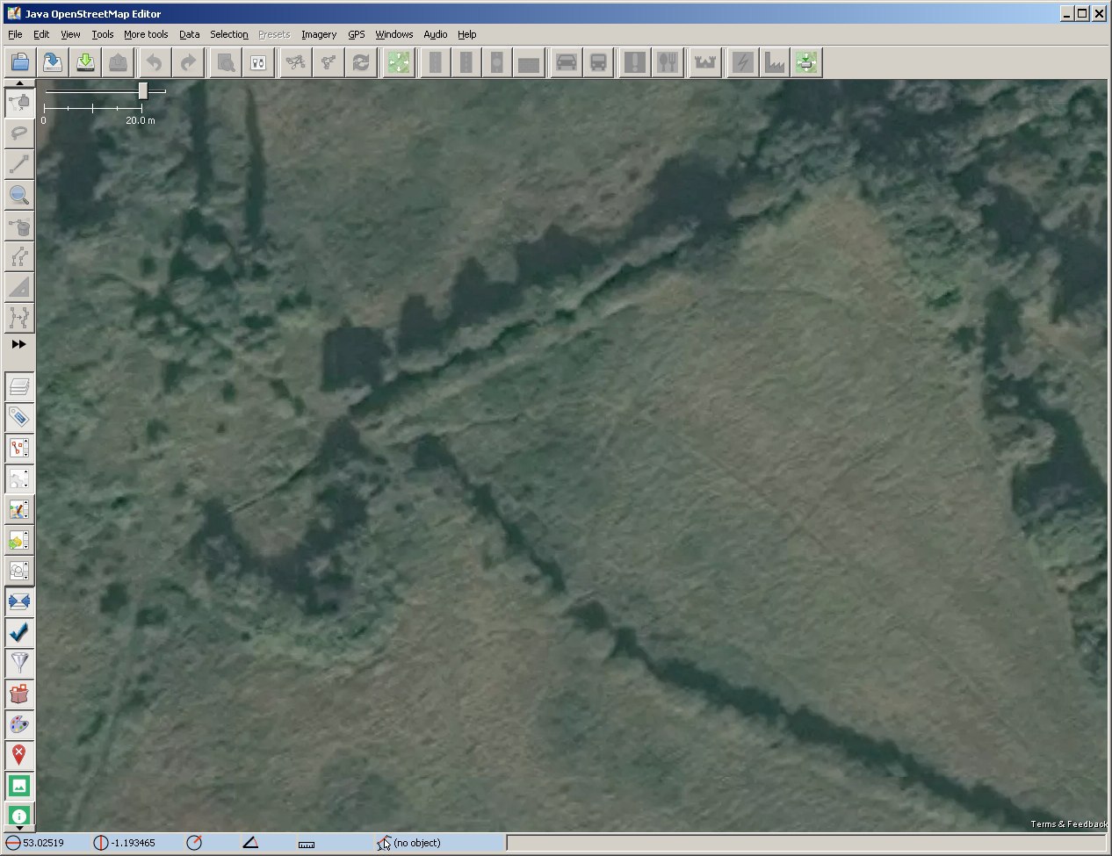Toggle the Layers panel
The image size is (1112, 856).
(19, 386)
